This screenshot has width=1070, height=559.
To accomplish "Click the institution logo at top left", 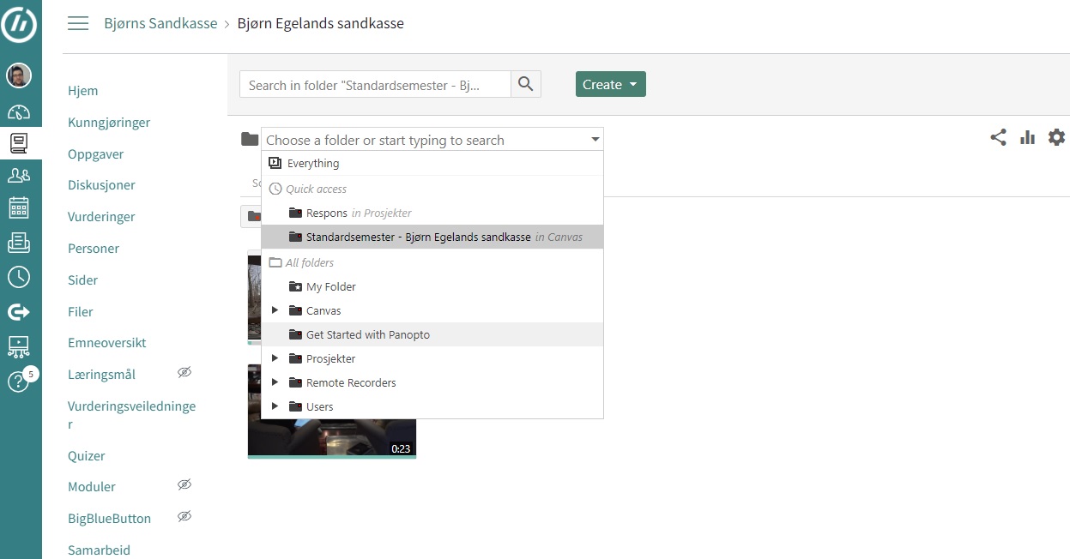I will 20,23.
